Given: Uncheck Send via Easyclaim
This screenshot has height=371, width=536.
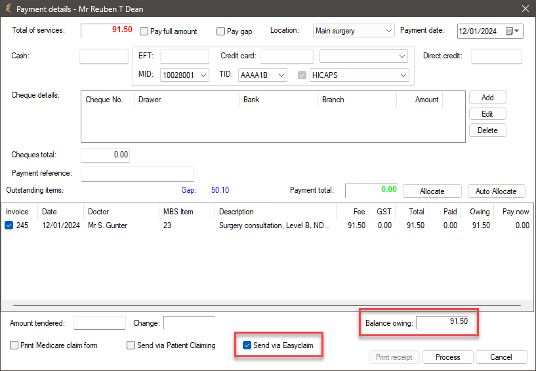Looking at the screenshot, I should click(247, 345).
